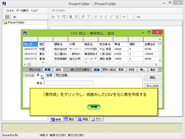The width and height of the screenshot is (185, 139).
Task: Click the PowerFolder folder icon in tree
Action: coord(5,23)
